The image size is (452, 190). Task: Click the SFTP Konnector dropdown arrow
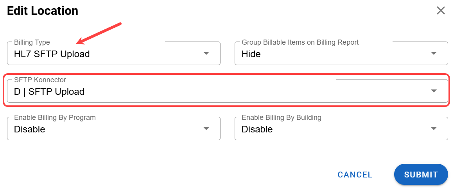coord(434,91)
